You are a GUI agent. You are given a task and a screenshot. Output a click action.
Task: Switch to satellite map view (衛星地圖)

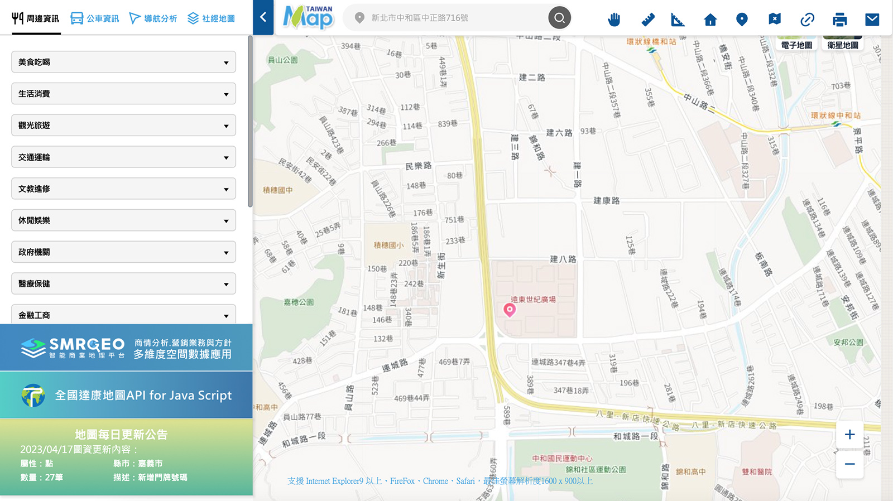click(x=842, y=45)
